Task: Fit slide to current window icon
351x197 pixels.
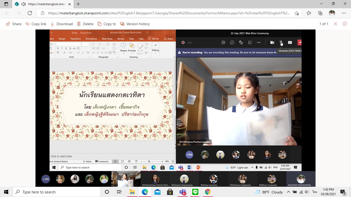Action: tap(173, 161)
